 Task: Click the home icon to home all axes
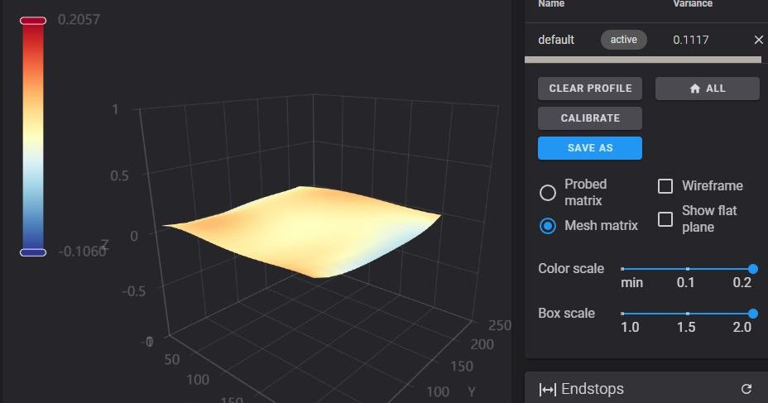pyautogui.click(x=707, y=89)
